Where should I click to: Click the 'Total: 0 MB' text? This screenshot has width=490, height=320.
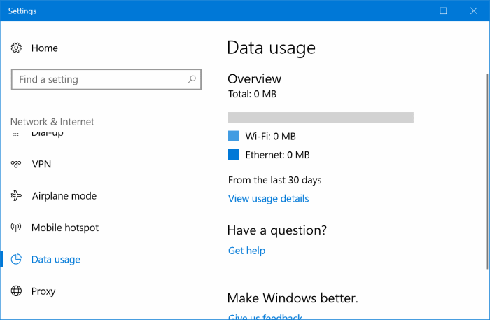(252, 94)
